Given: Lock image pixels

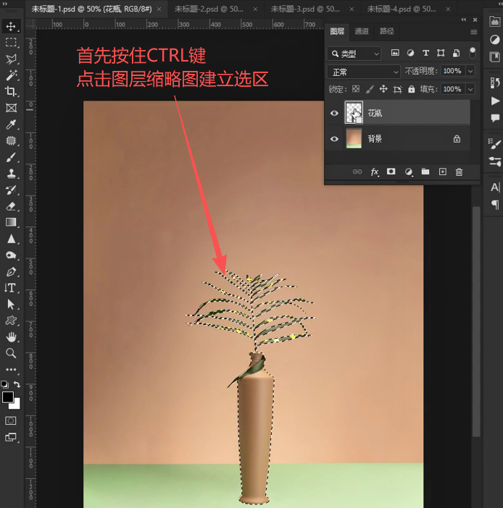Looking at the screenshot, I should pyautogui.click(x=370, y=89).
